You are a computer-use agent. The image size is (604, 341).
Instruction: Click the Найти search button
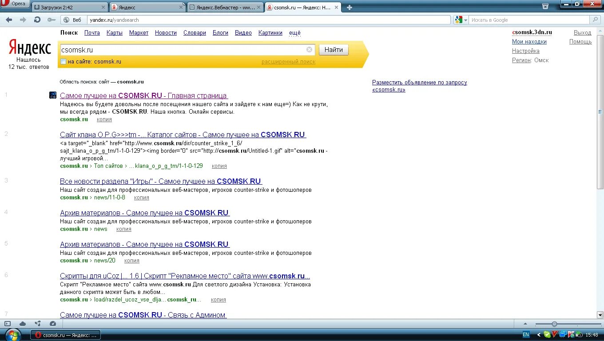coord(334,50)
